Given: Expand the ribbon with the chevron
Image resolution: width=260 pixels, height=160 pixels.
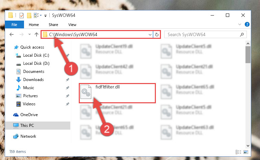Looking at the screenshot, I should tap(240, 25).
